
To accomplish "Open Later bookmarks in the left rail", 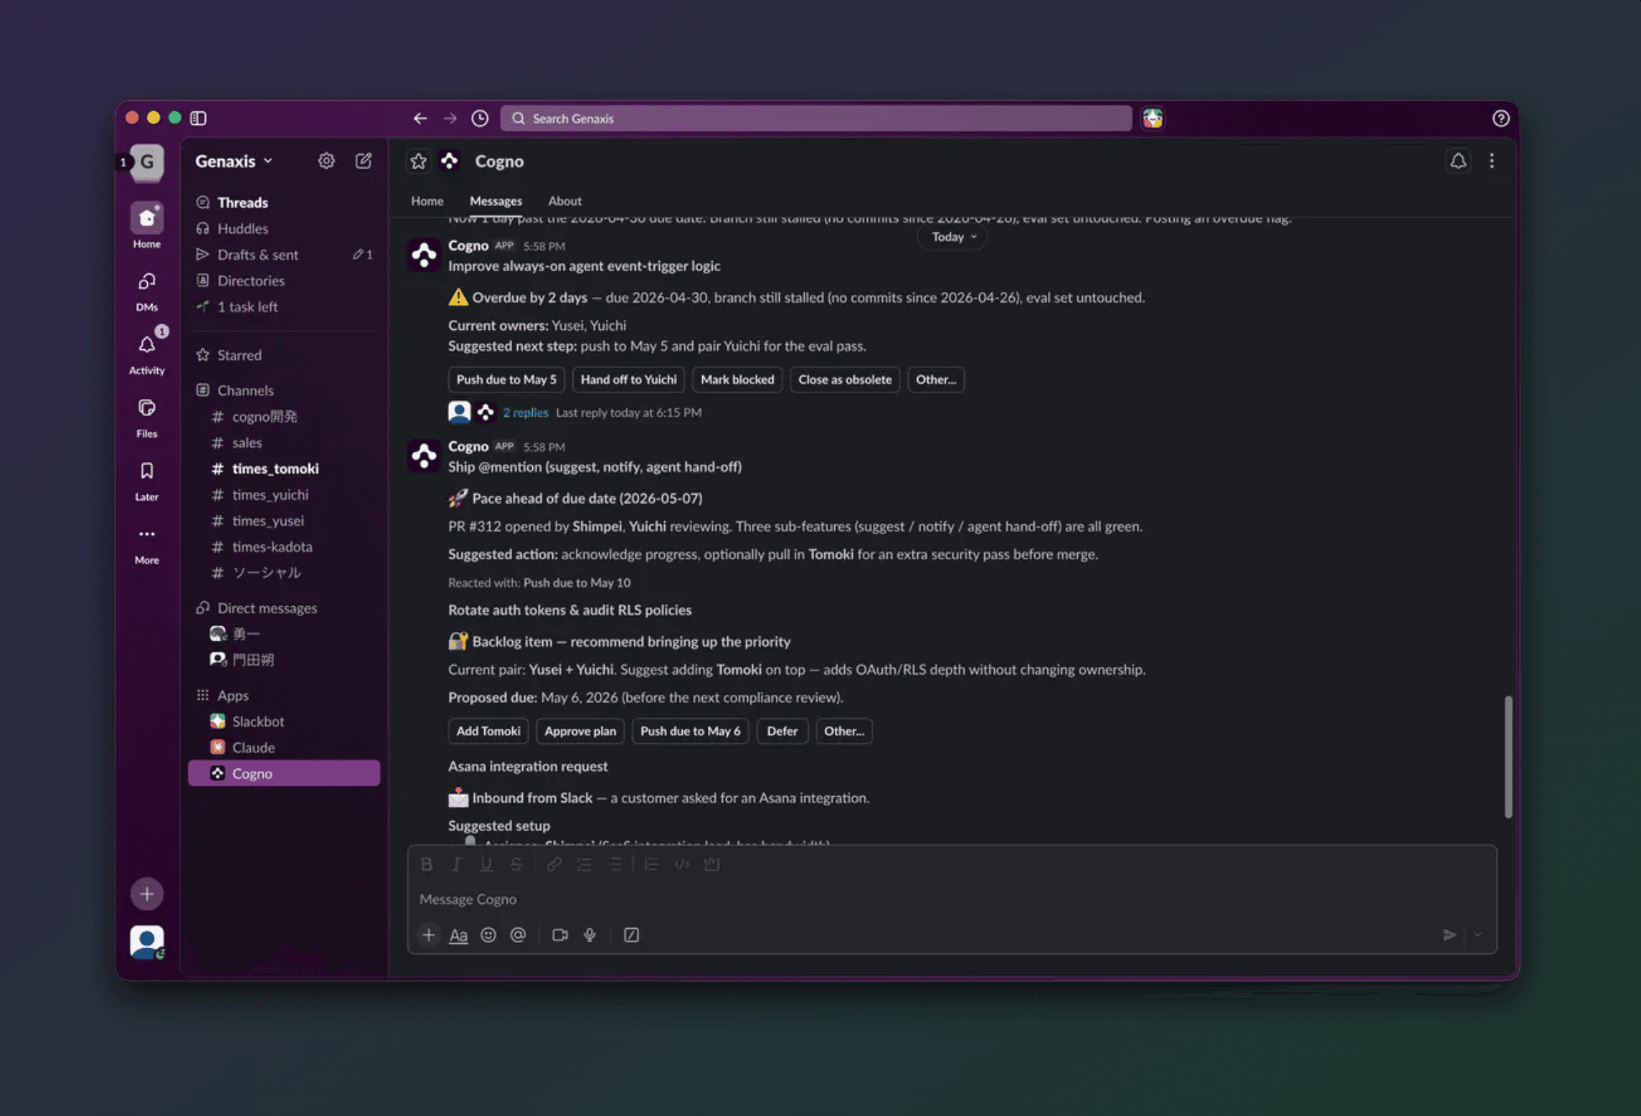I will (x=146, y=481).
